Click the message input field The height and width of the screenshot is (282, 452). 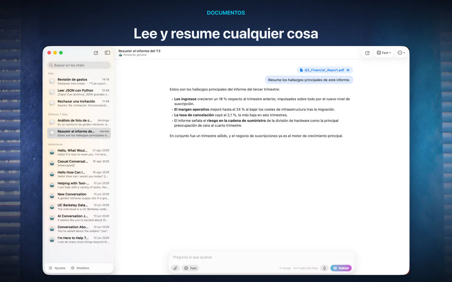[x=261, y=257]
